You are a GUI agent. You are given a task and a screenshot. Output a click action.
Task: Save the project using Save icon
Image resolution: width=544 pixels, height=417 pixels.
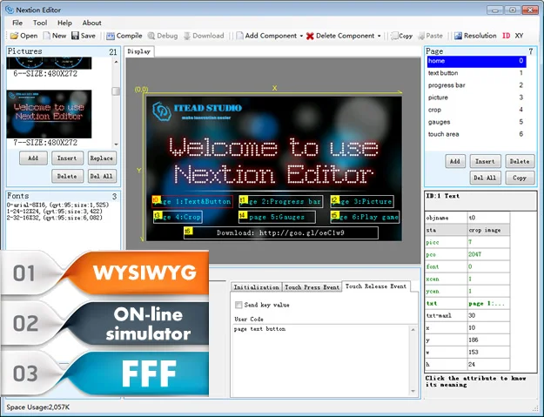77,36
